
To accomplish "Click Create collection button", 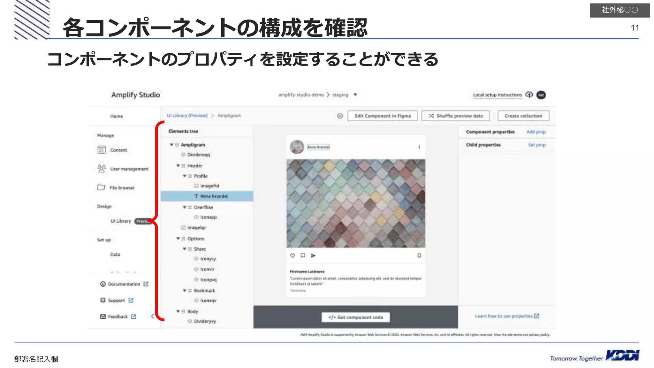I will (523, 116).
